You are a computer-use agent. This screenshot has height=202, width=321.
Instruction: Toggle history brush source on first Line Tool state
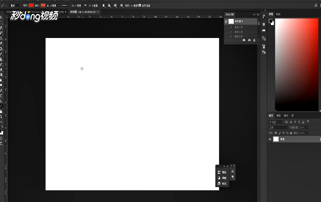[226, 27]
